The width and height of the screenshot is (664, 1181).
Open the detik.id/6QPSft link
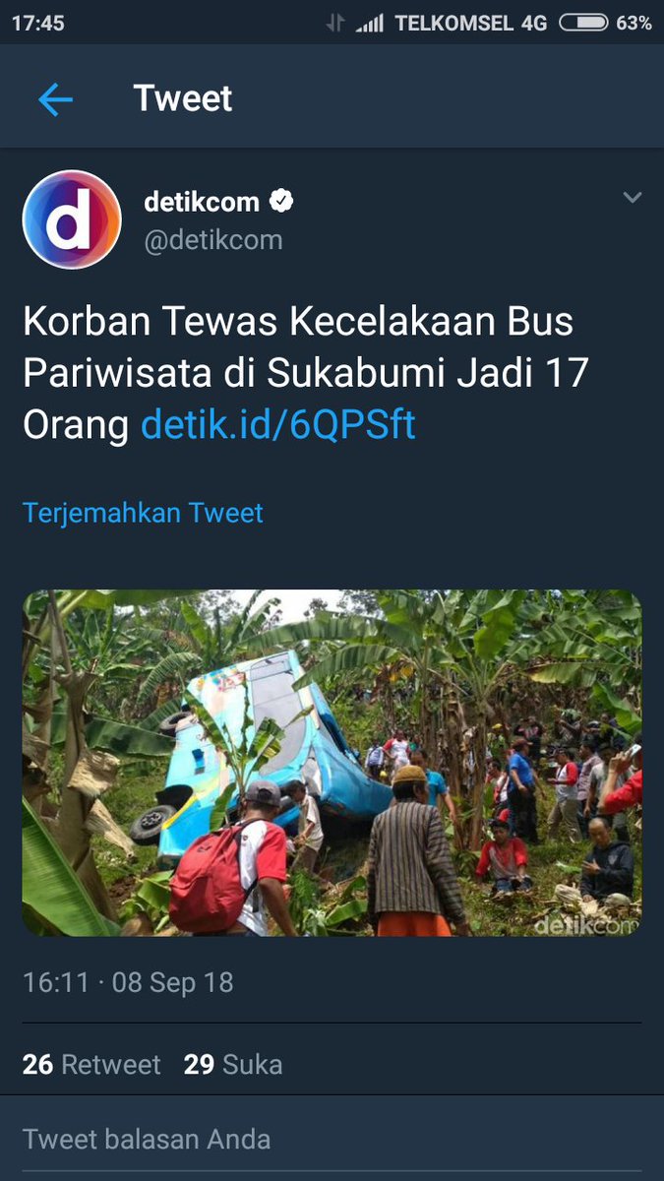(278, 424)
